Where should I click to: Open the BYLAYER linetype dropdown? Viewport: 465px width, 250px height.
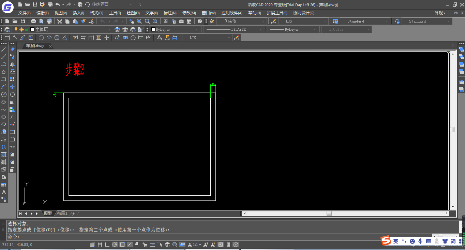pyautogui.click(x=234, y=29)
